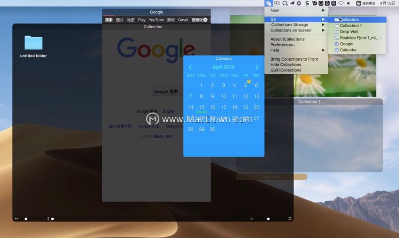Open the WeChat menu bar icon

[x=285, y=3]
